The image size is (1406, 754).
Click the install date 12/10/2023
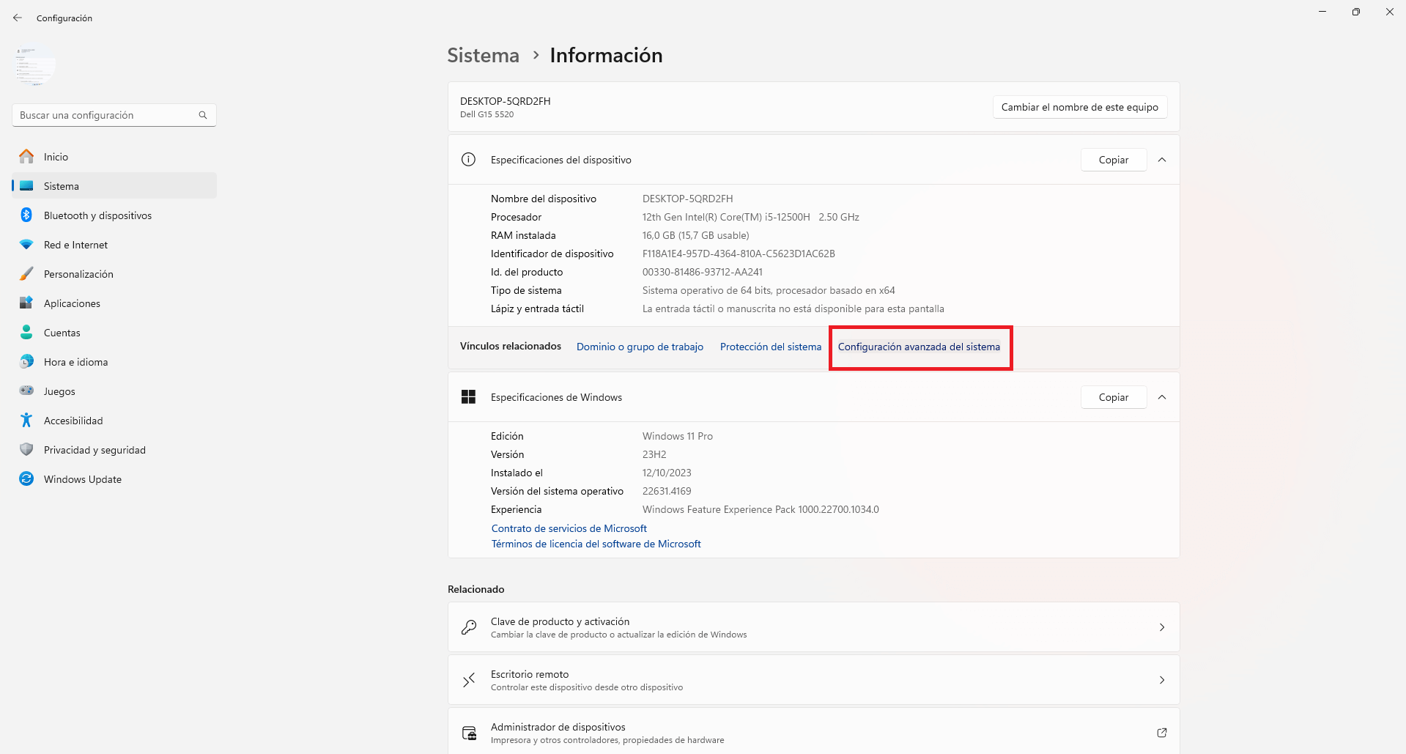point(667,473)
